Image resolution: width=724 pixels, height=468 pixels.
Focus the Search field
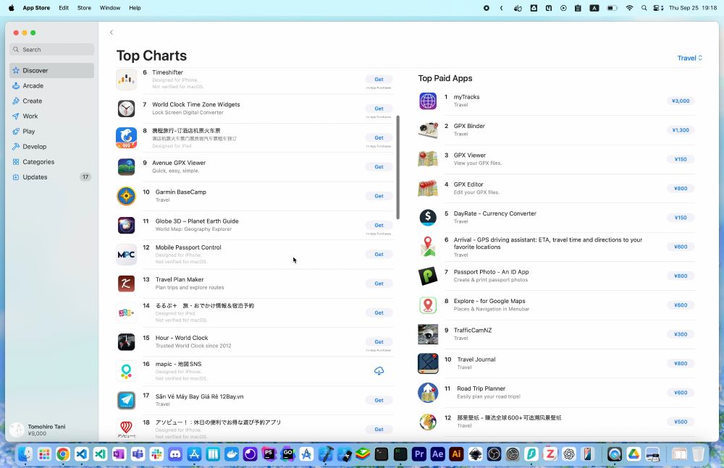[x=51, y=49]
